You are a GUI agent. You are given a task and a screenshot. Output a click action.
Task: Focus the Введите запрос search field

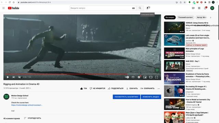(x=101, y=8)
